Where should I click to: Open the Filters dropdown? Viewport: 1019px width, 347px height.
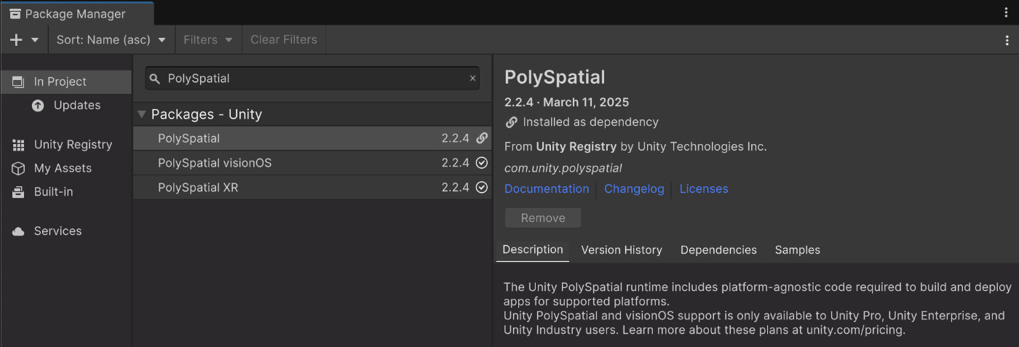(208, 40)
